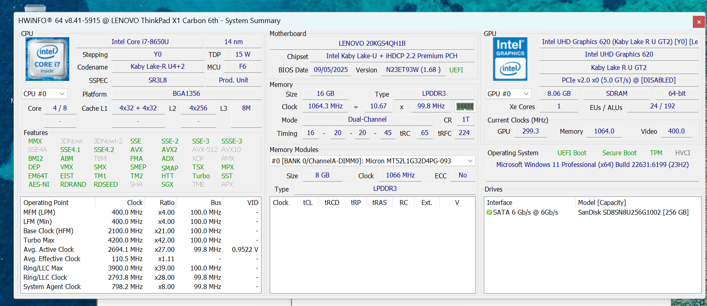Click the TPM indicator
Screen dimensions: 707x306
pyautogui.click(x=656, y=153)
